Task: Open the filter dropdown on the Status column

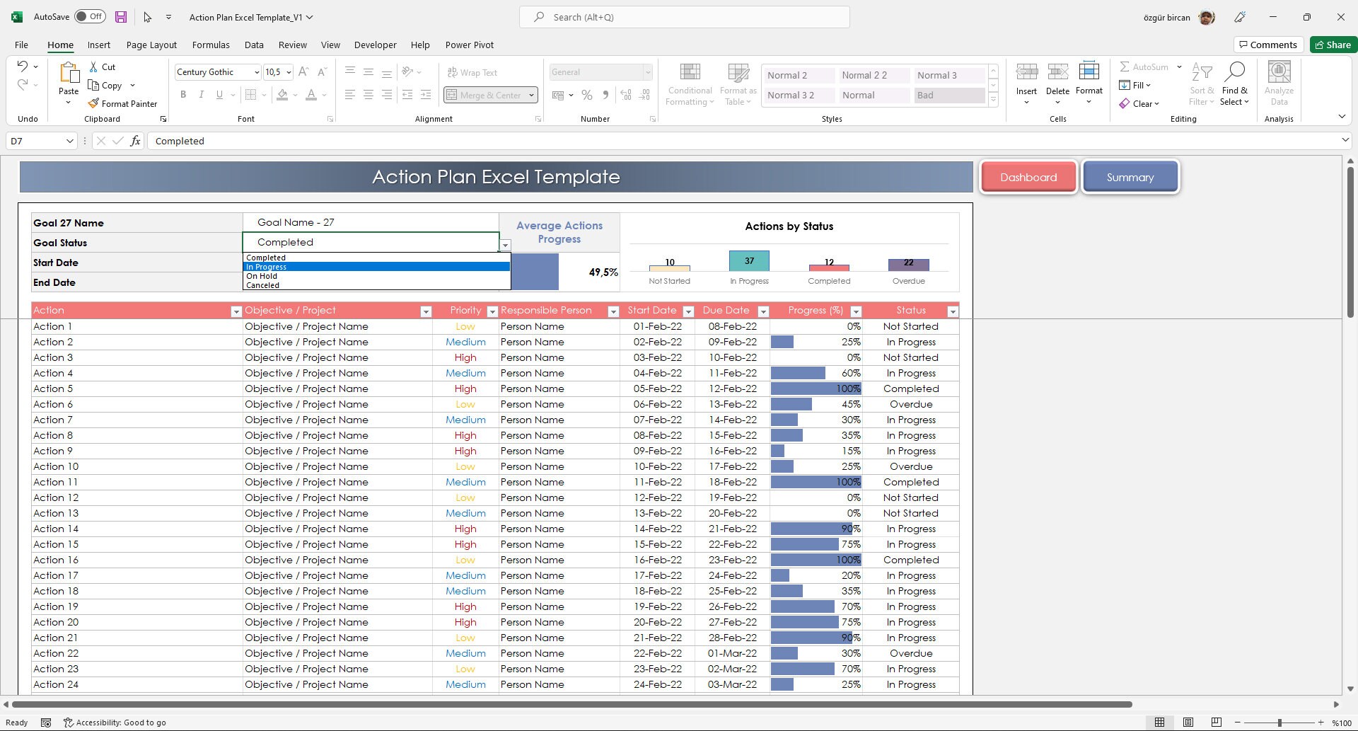Action: 953,311
